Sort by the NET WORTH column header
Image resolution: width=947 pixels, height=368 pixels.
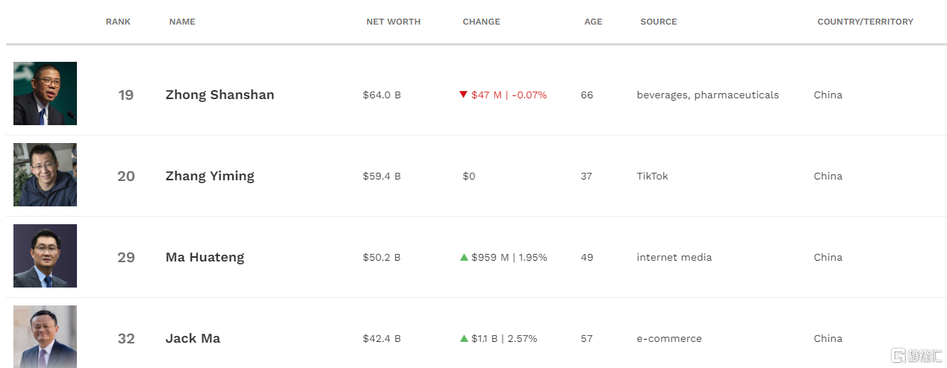394,22
